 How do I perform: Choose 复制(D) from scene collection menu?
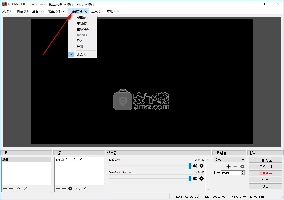coord(82,24)
